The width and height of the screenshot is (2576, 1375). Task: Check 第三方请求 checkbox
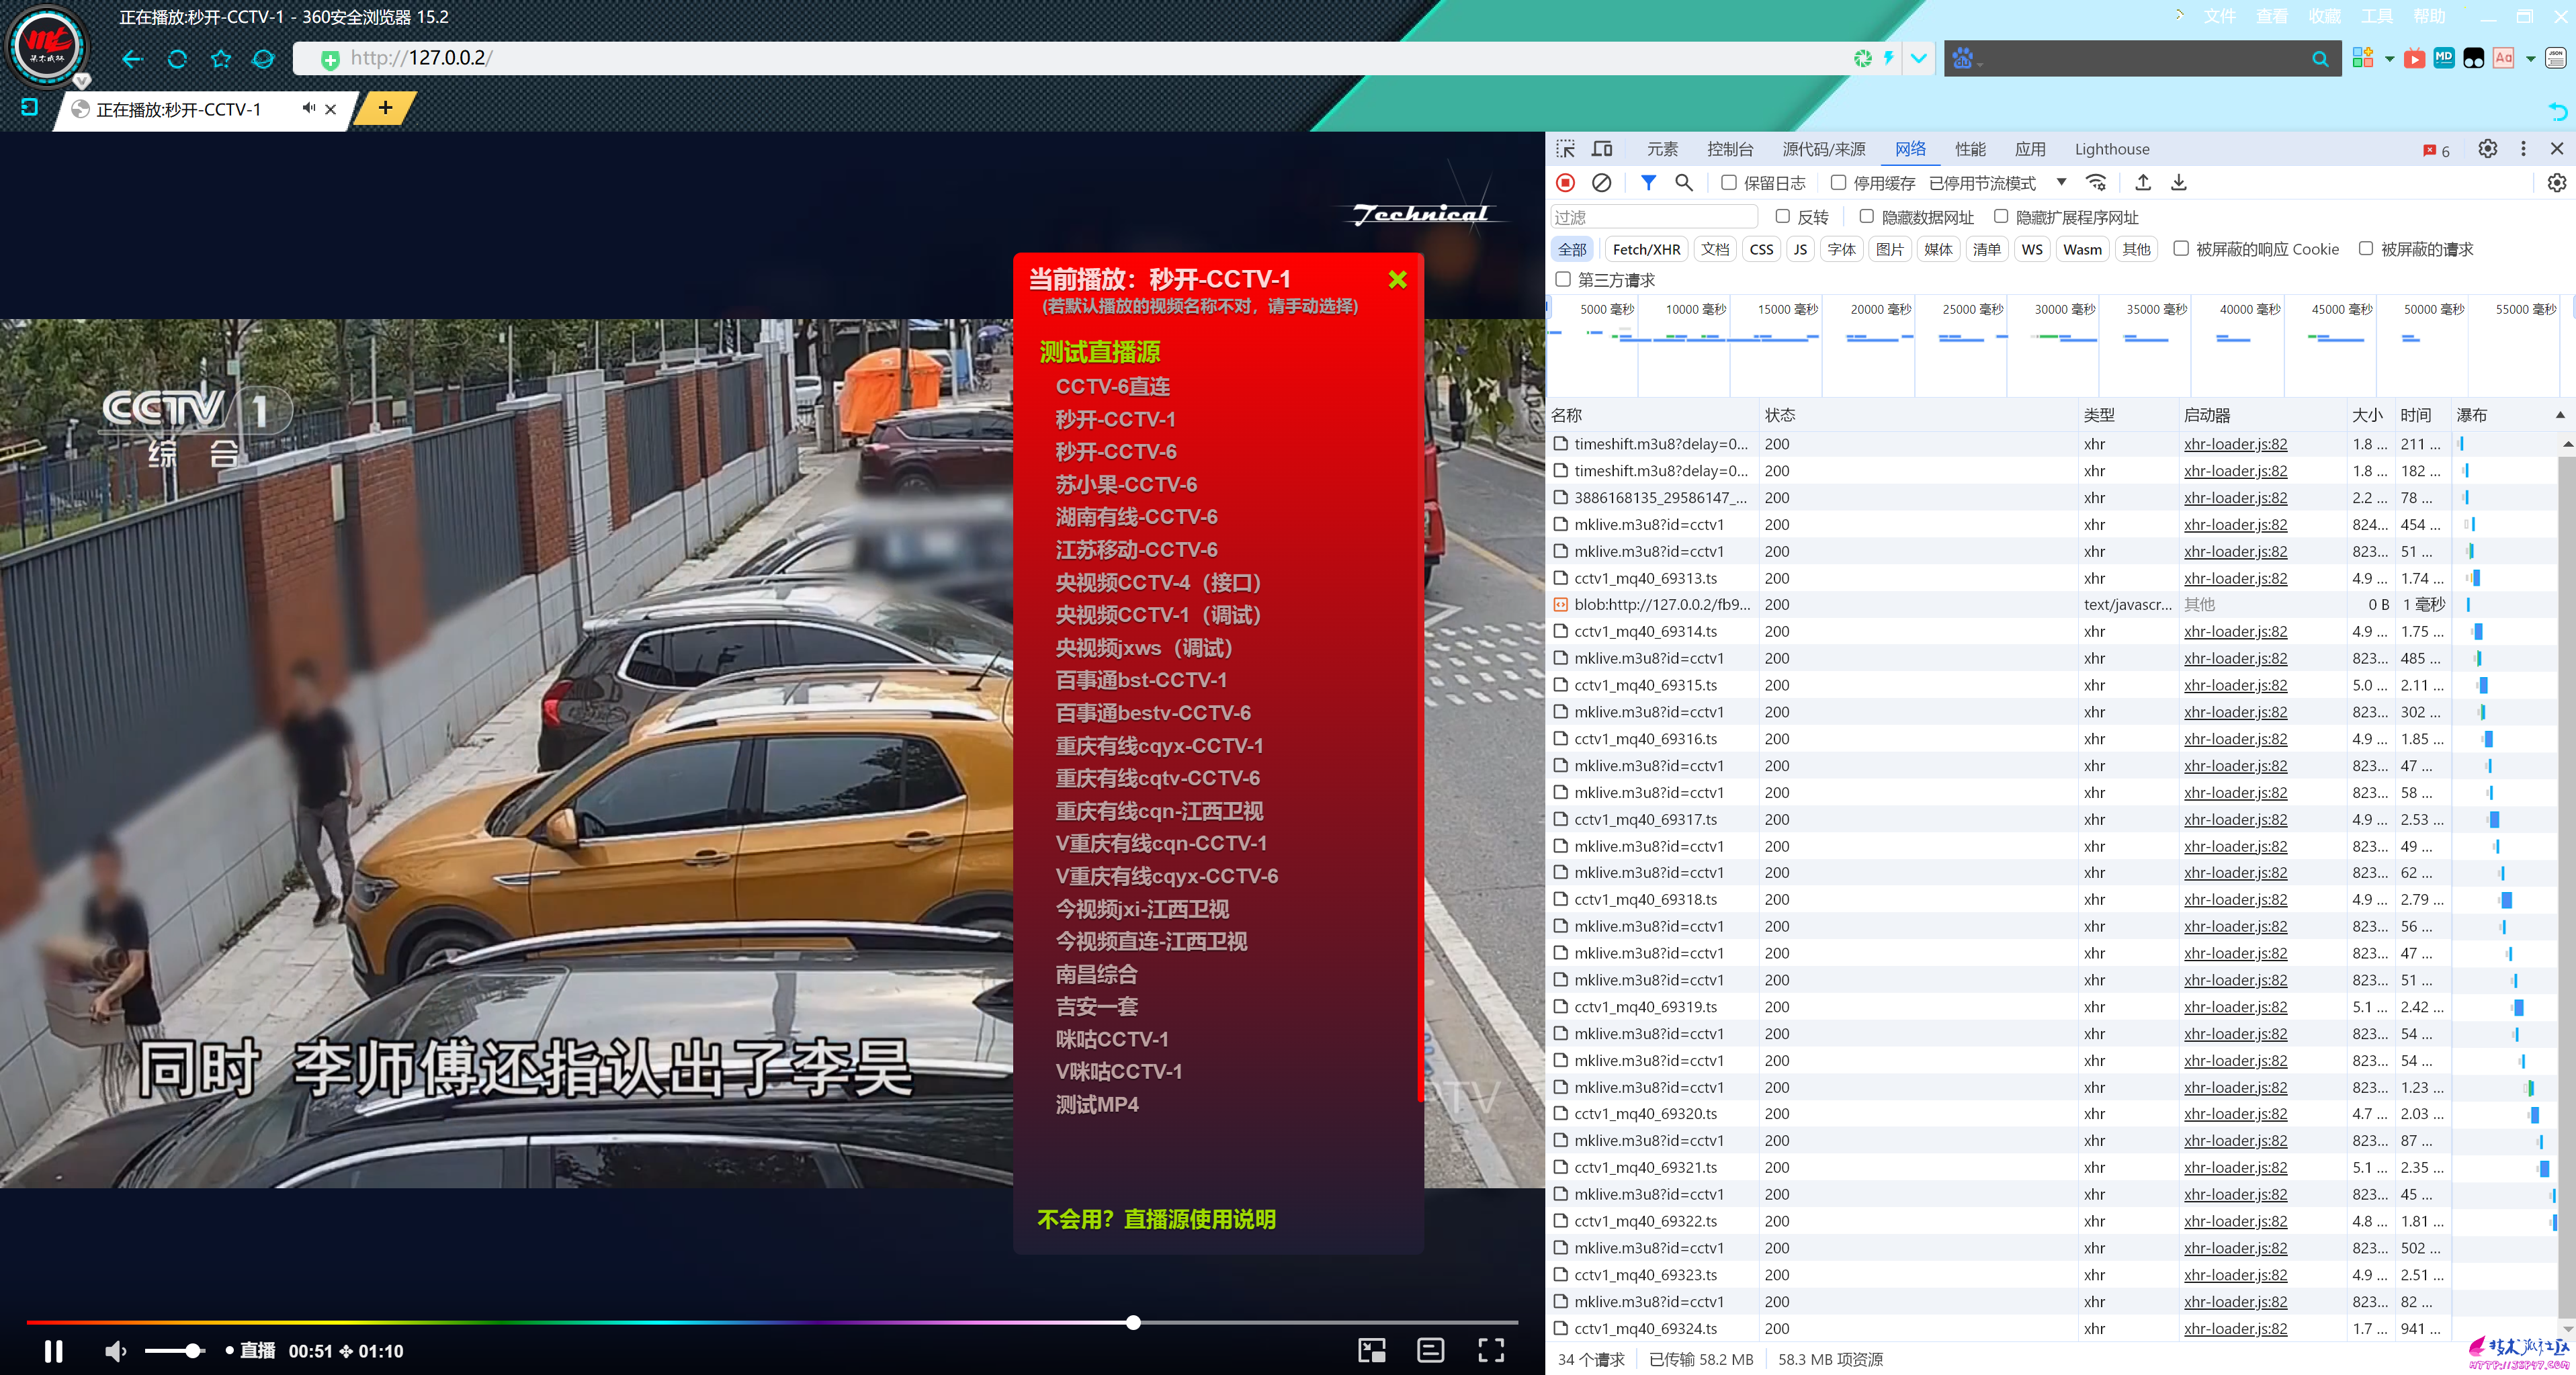[1563, 280]
